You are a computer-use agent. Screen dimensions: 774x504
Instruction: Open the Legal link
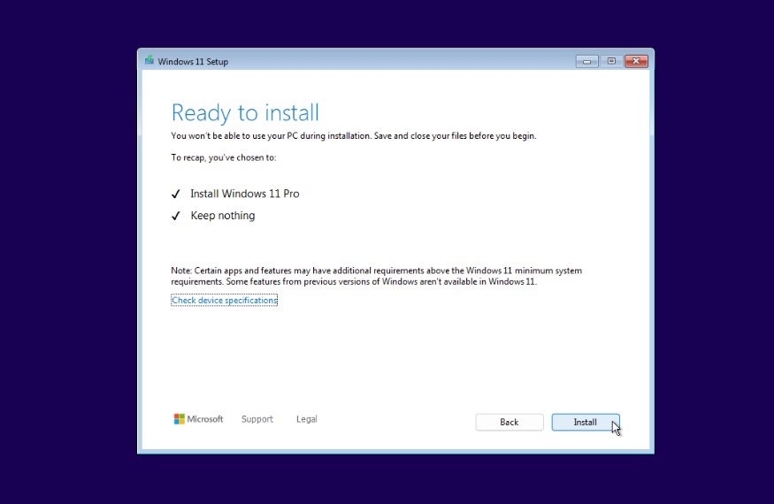[307, 419]
